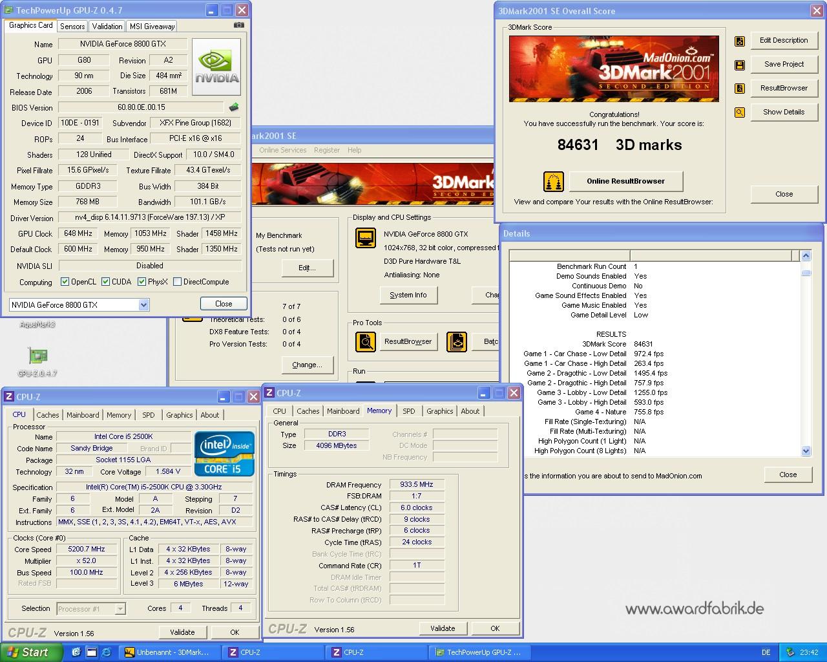Click the ResultBrowser icon in score dialog

pyautogui.click(x=740, y=89)
